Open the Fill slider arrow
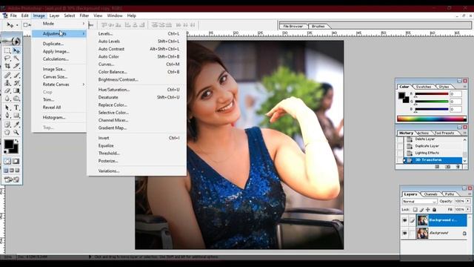The height and width of the screenshot is (267, 474). click(468, 209)
